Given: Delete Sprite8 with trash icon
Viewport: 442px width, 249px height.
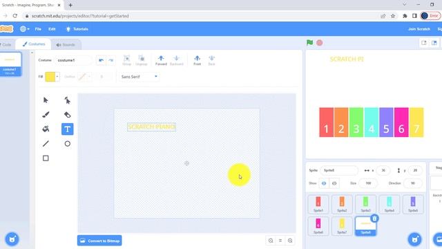Looking at the screenshot, I should click(x=374, y=219).
